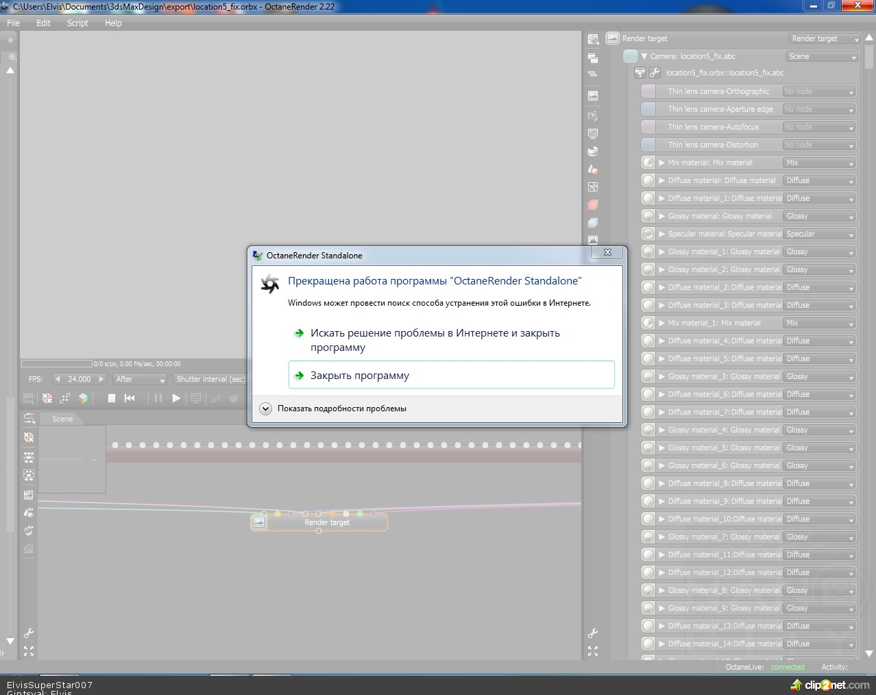Click the Camera node color swatch
The image size is (876, 695).
tap(631, 56)
